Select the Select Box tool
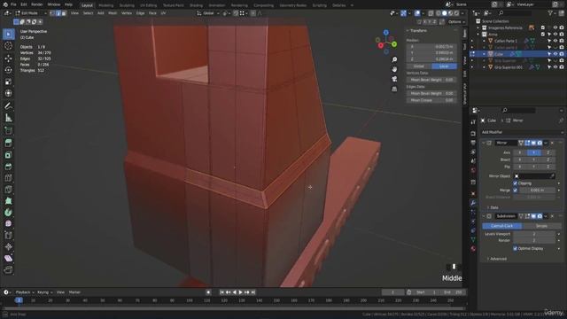Viewport: 567px width, 319px height. (8, 34)
